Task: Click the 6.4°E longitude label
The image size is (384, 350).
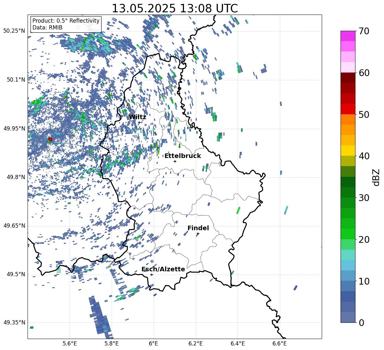Action: (237, 344)
